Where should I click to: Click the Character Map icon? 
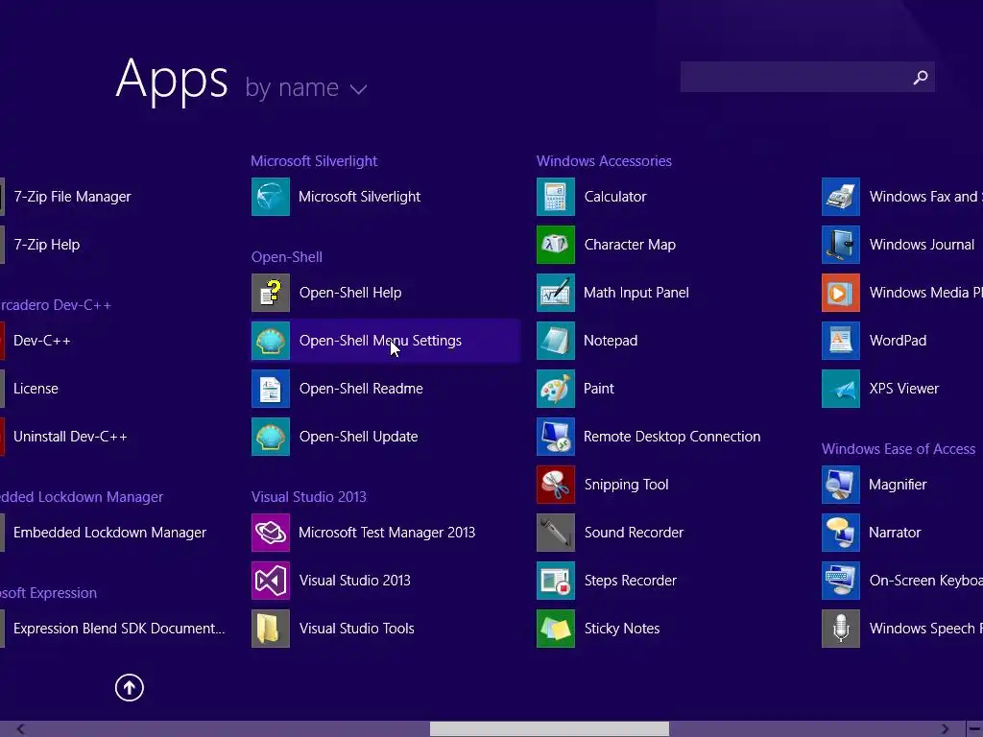click(556, 245)
